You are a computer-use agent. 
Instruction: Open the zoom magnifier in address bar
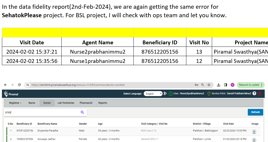(203, 85)
